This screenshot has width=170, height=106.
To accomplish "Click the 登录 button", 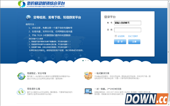I will [120, 42].
